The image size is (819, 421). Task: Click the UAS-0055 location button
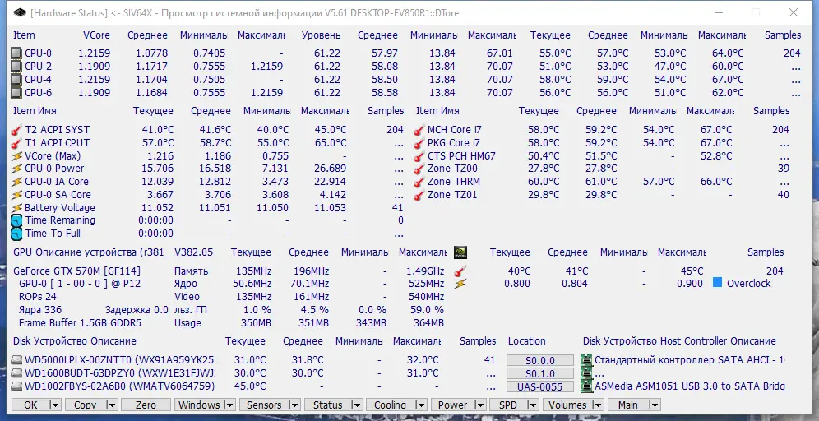[540, 386]
